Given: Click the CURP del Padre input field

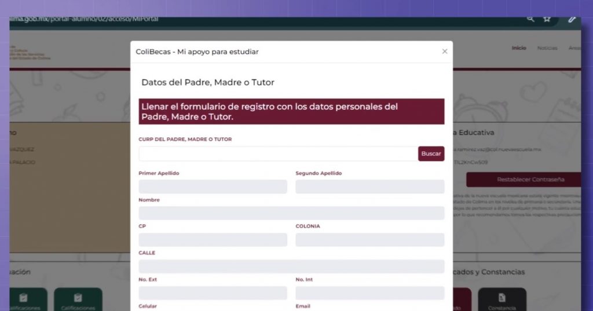Looking at the screenshot, I should click(x=277, y=153).
